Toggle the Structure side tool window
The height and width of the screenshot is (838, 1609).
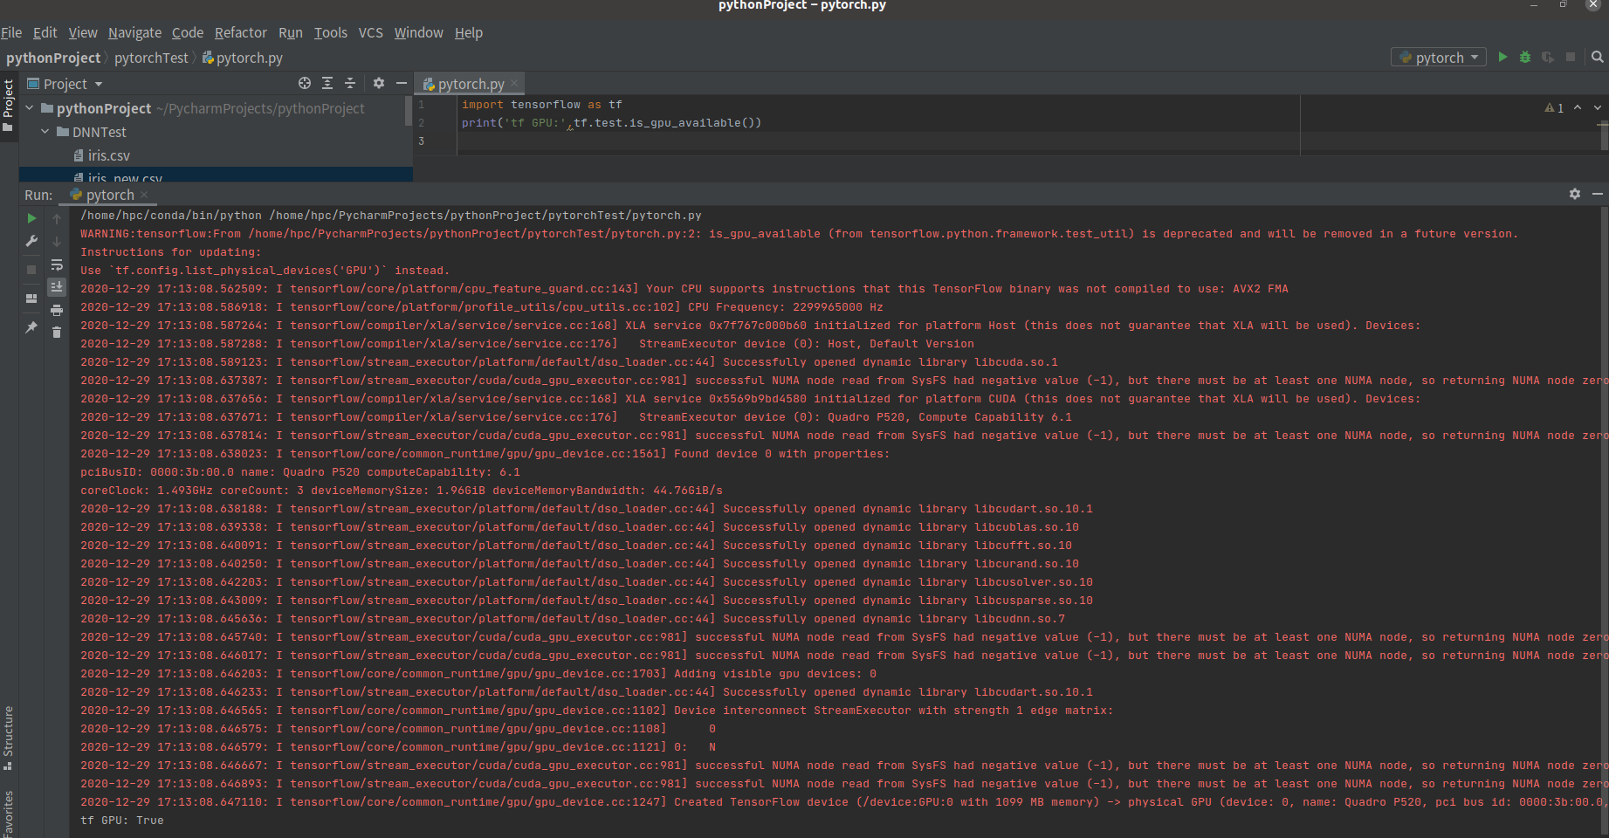[x=8, y=738]
